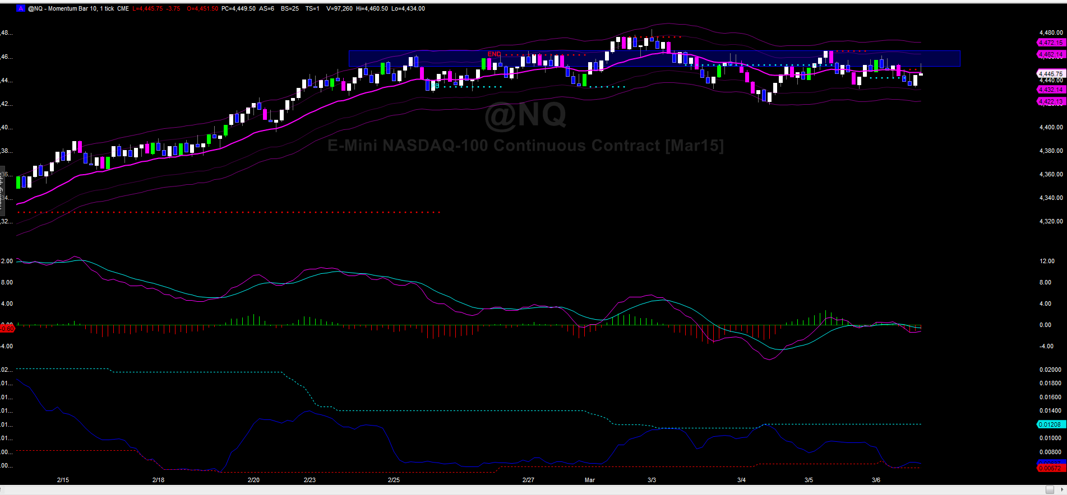
Task: Click the 2/27 date label
Action: click(528, 480)
